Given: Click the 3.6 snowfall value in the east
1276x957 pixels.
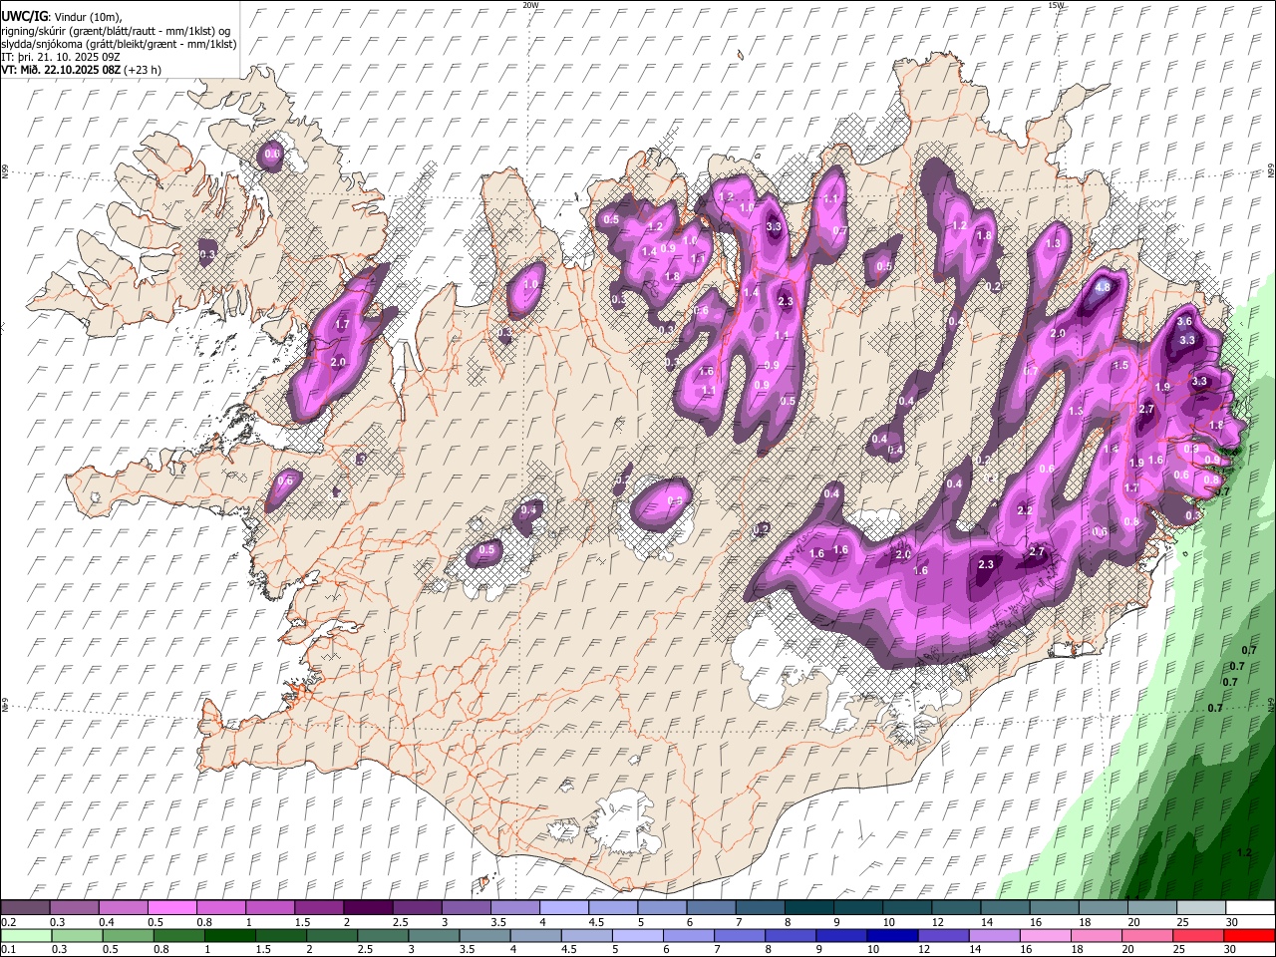Looking at the screenshot, I should coord(1184,322).
